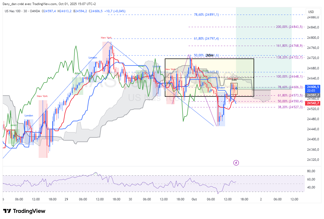
Task: Click the 1m text annotation
Action: 234,80
